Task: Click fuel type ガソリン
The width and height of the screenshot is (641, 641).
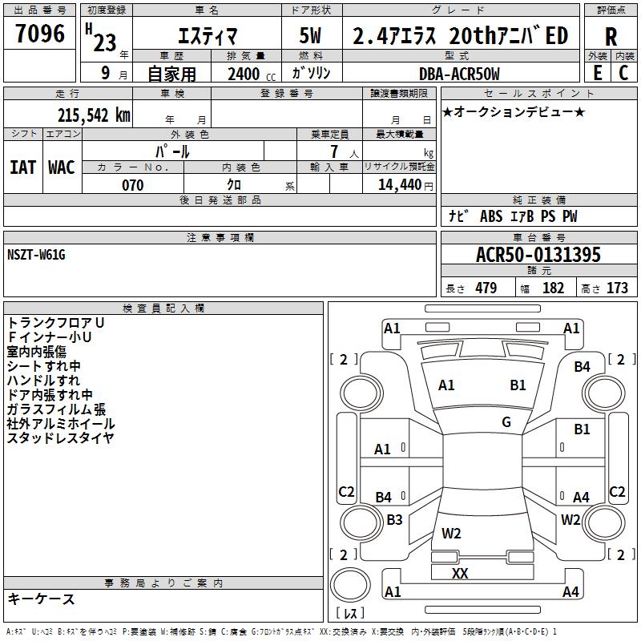Action: [311, 73]
